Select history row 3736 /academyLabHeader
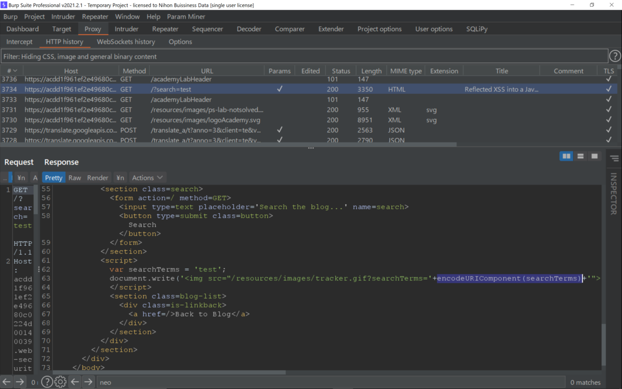Viewport: 622px width, 389px height. (308, 79)
